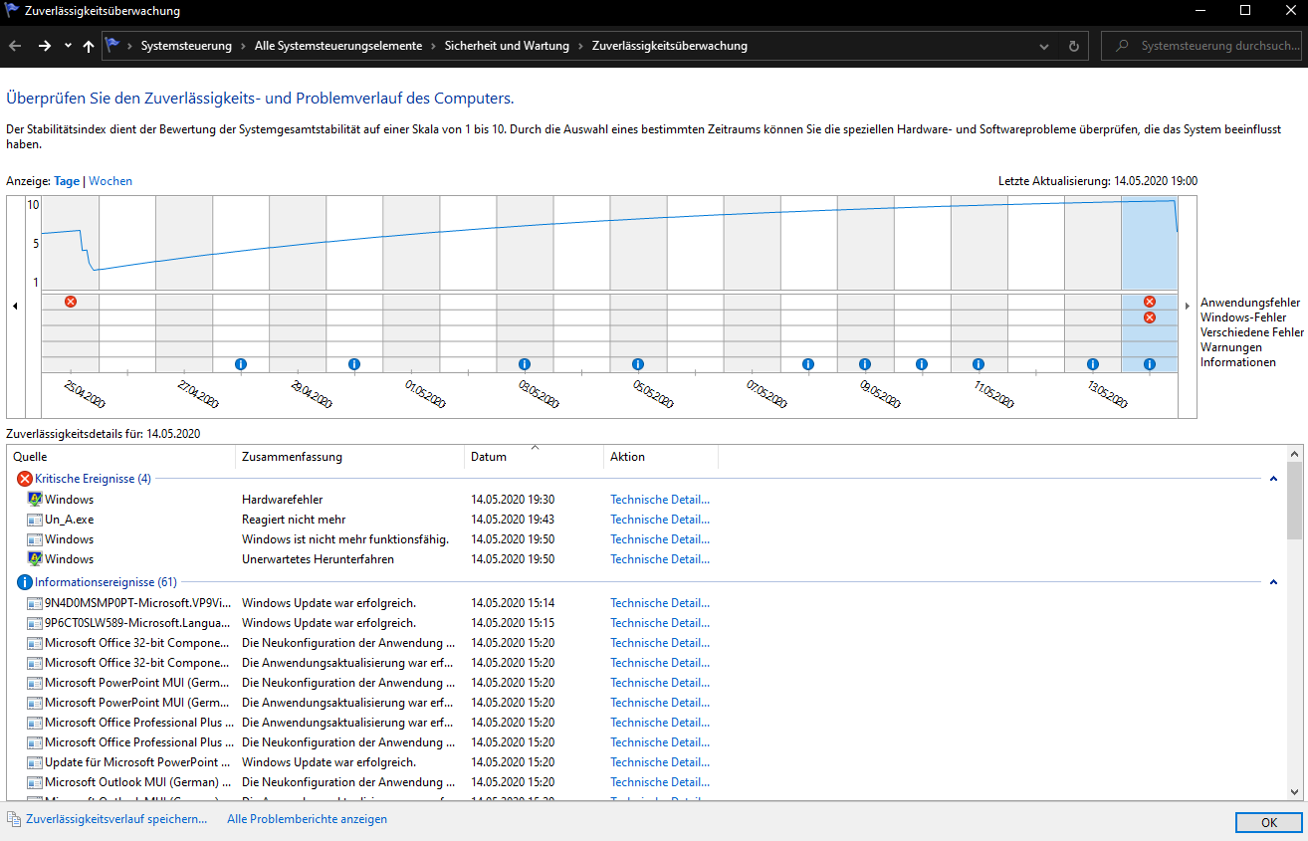Click Zuverlässigkeitsverlauf speichern link

pos(116,819)
